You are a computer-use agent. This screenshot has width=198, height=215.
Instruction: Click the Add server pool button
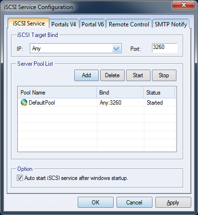pos(86,75)
